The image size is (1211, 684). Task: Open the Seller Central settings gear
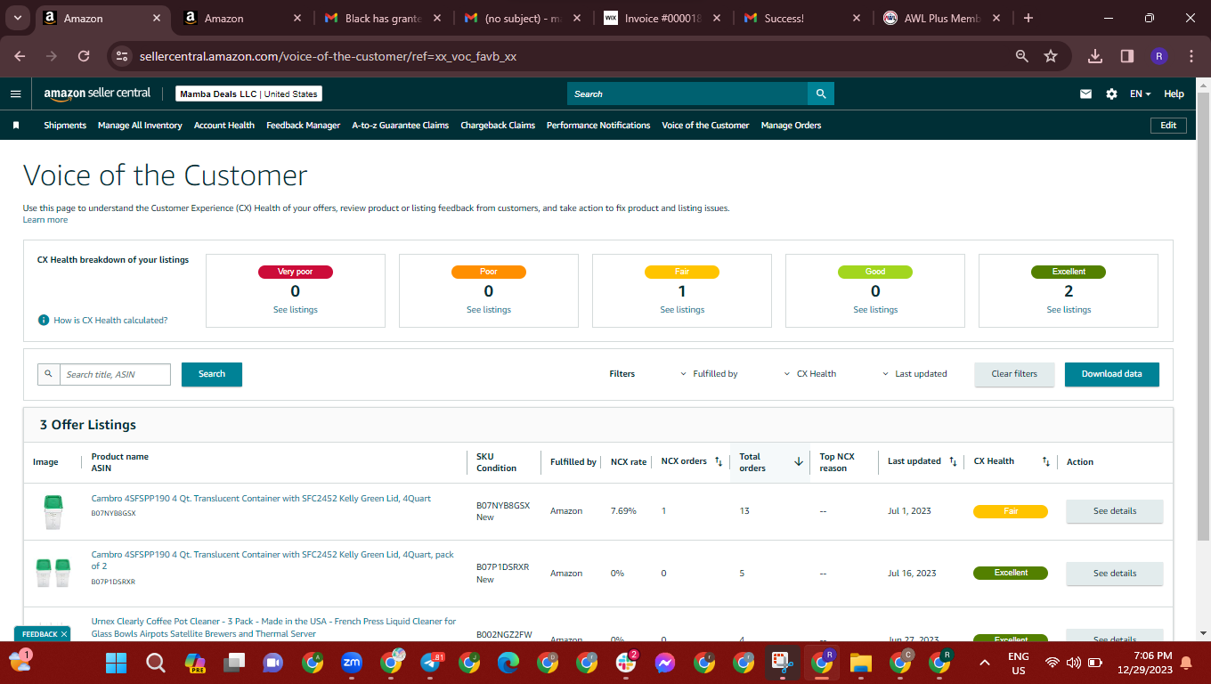1111,94
